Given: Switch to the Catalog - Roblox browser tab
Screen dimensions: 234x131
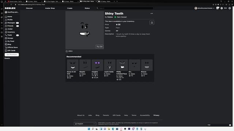Looking at the screenshot, I should (106, 1).
